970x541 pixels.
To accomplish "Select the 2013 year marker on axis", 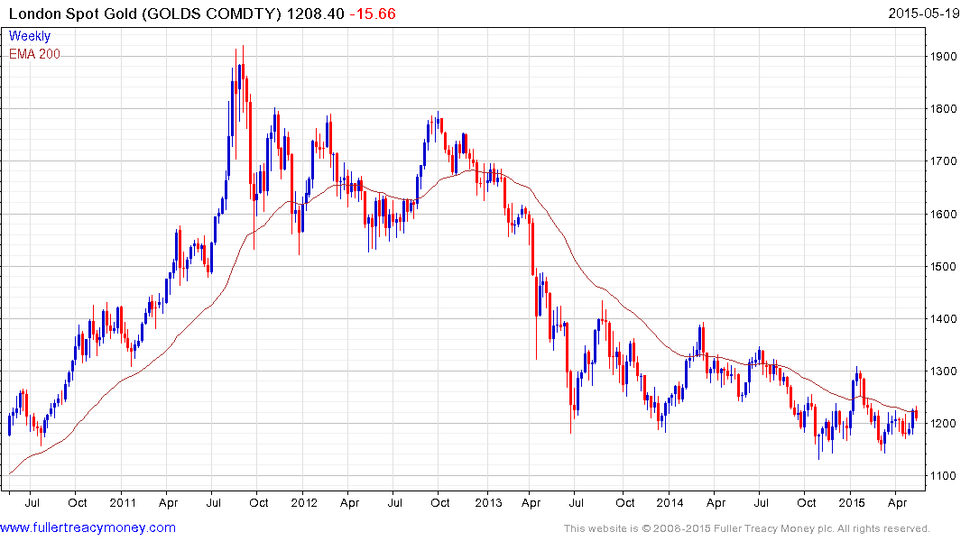I will click(488, 502).
